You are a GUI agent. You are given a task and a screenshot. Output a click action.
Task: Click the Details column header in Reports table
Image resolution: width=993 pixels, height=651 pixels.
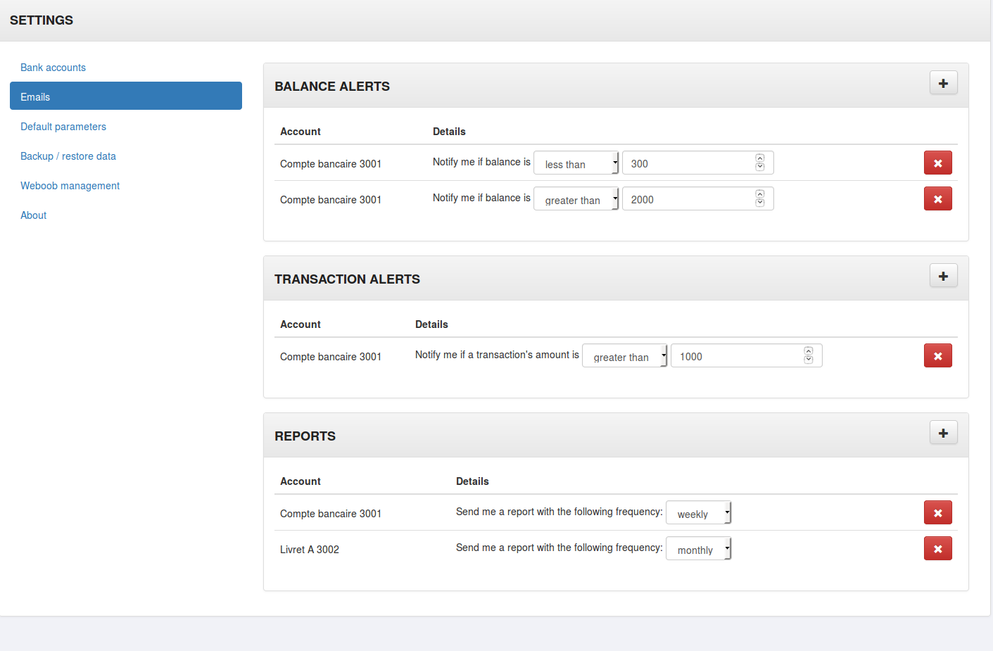pyautogui.click(x=472, y=481)
